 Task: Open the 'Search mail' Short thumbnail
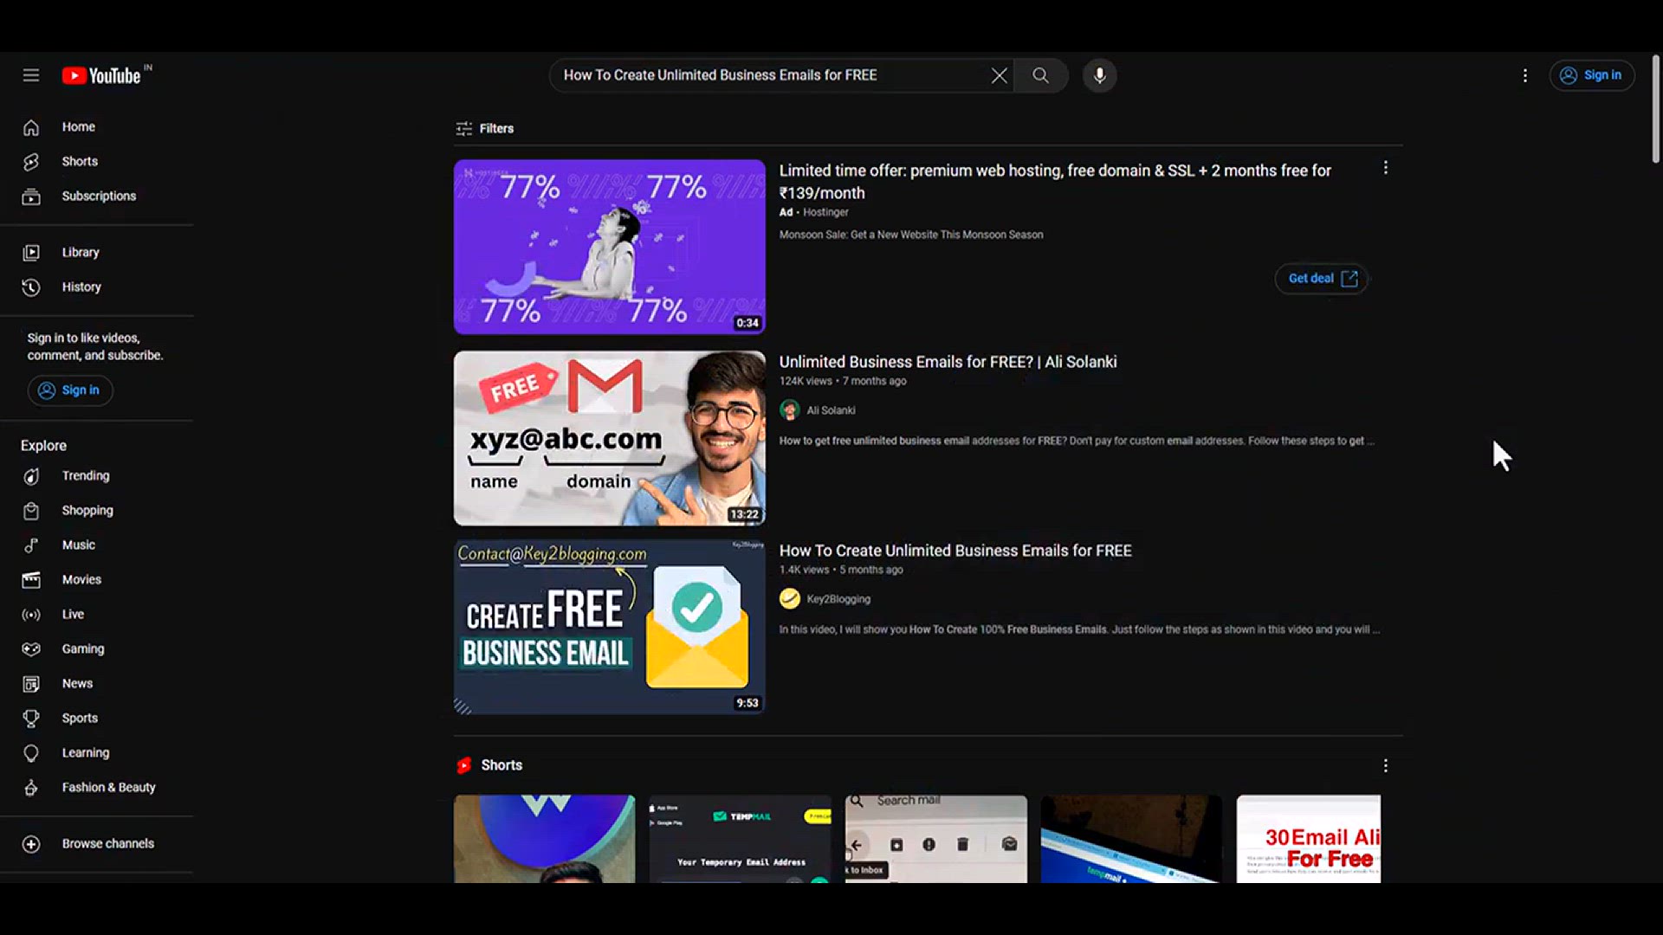936,839
